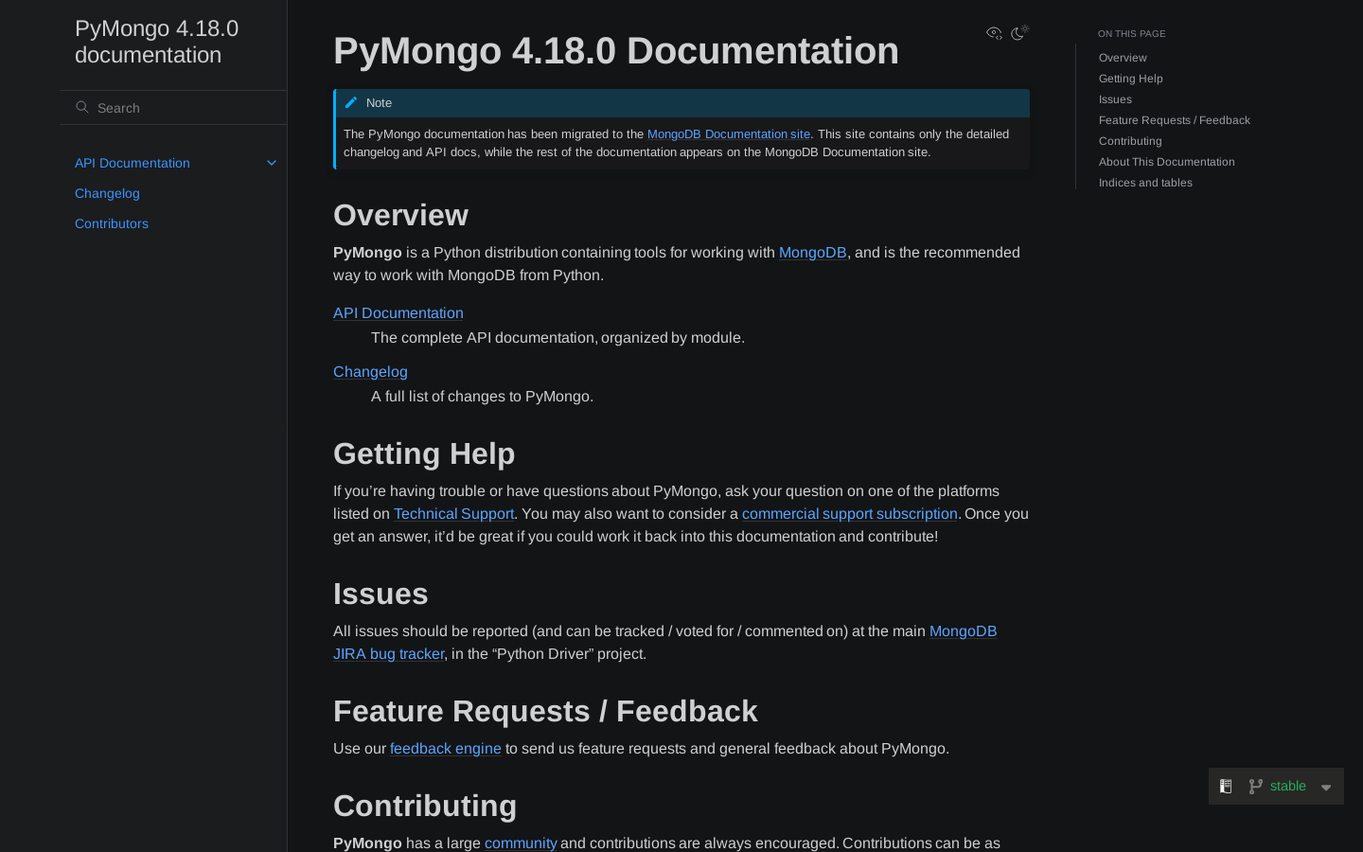Open commercial support subscription link
This screenshot has width=1363, height=852.
[x=850, y=514]
